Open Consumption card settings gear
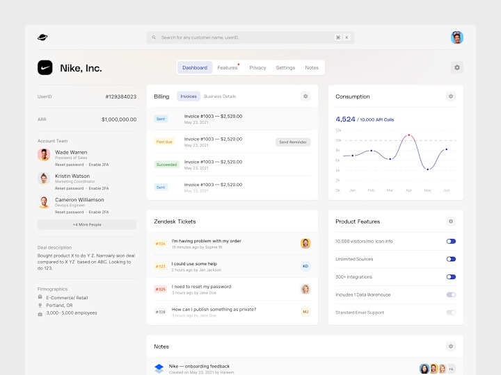The image size is (501, 375). click(x=450, y=97)
